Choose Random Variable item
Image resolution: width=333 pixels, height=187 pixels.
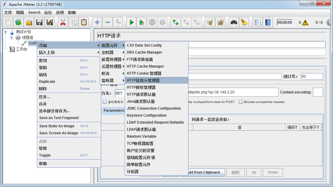coord(156,136)
